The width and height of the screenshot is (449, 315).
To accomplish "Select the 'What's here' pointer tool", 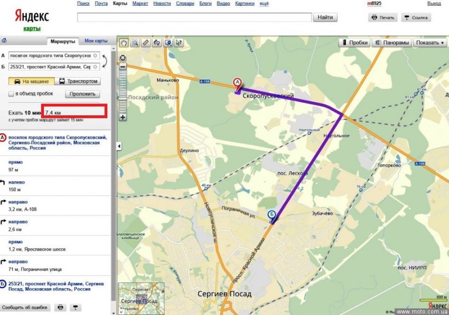I will click(x=179, y=43).
